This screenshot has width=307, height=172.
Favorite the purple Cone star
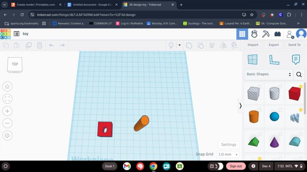point(280,134)
